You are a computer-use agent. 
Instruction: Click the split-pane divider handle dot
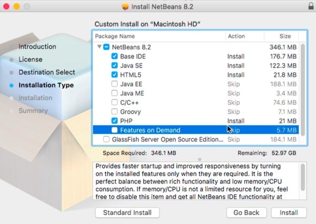(x=200, y=159)
